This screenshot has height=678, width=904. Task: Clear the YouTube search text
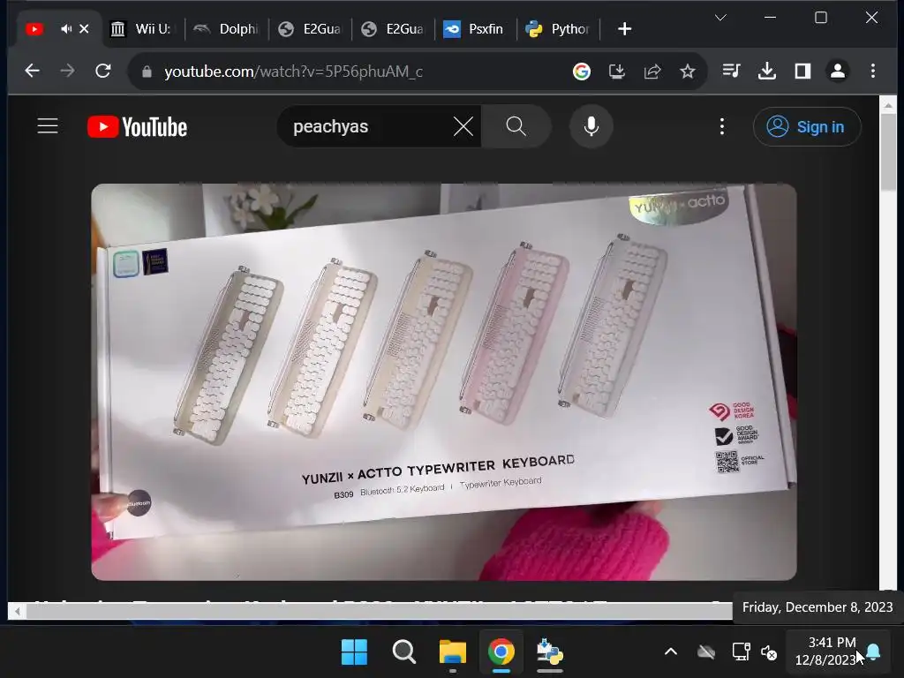pyautogui.click(x=463, y=126)
